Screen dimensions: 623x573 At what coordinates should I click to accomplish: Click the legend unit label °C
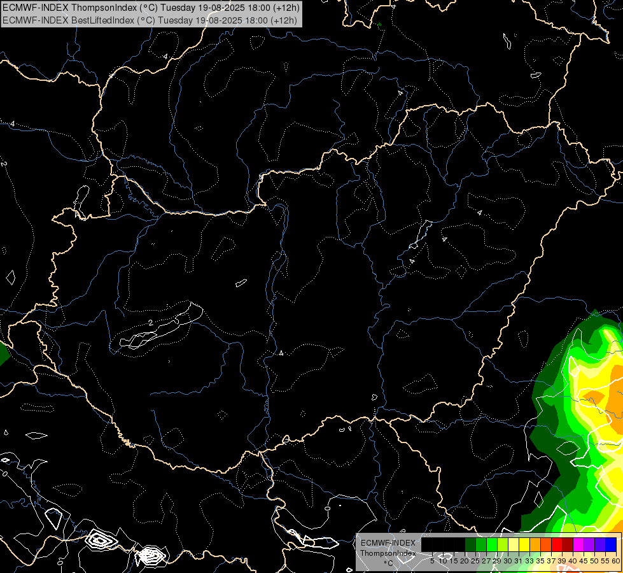click(x=388, y=563)
